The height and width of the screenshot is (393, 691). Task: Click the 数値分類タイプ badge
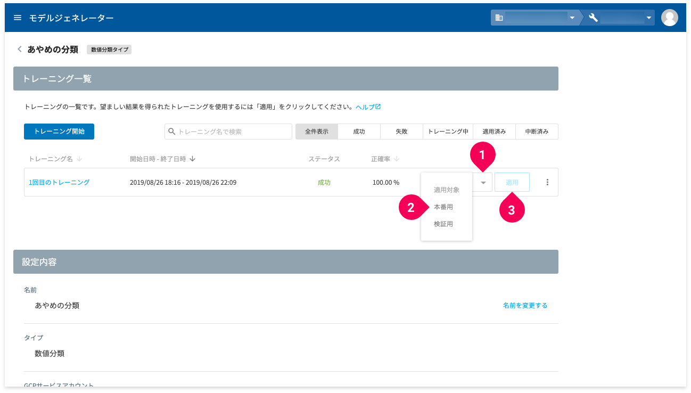click(x=109, y=50)
